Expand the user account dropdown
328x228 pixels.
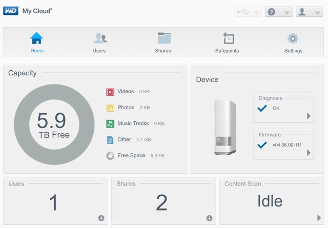309,12
